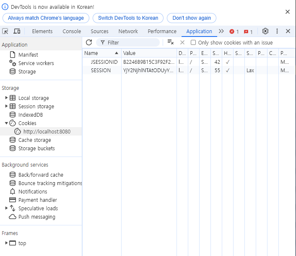Click the size value 55 cell
296x256 pixels.
pyautogui.click(x=216, y=71)
